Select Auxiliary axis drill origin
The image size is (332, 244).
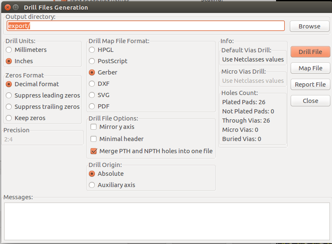92,185
